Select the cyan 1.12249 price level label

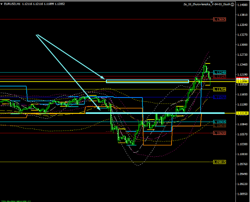[x=219, y=72]
